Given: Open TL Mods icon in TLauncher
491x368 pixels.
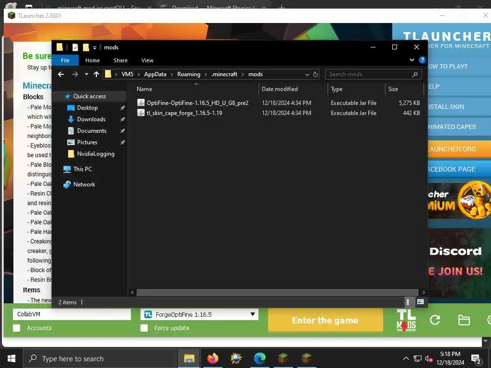Looking at the screenshot, I should 406,320.
